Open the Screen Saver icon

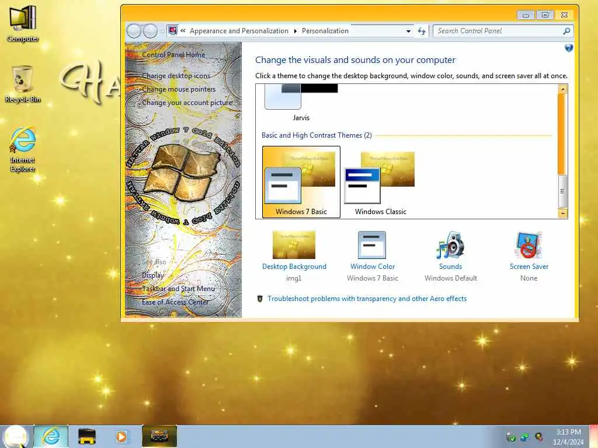(x=529, y=244)
